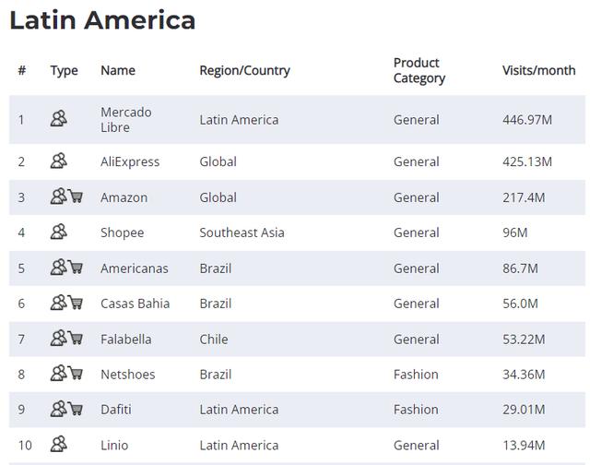This screenshot has width=590, height=465.
Task: Click the Dafiti row cart icon
Action: [75, 409]
